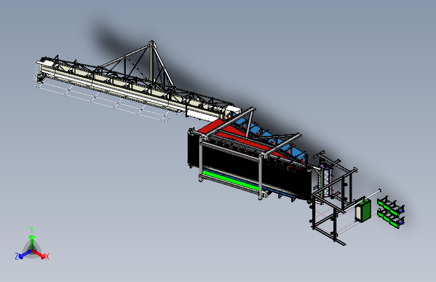Select the green bracket racks at far end
This screenshot has height=282, width=436.
tap(391, 212)
